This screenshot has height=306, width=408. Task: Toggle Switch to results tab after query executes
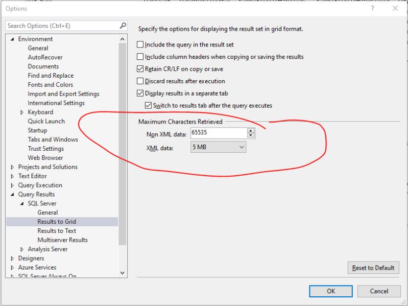tap(148, 105)
